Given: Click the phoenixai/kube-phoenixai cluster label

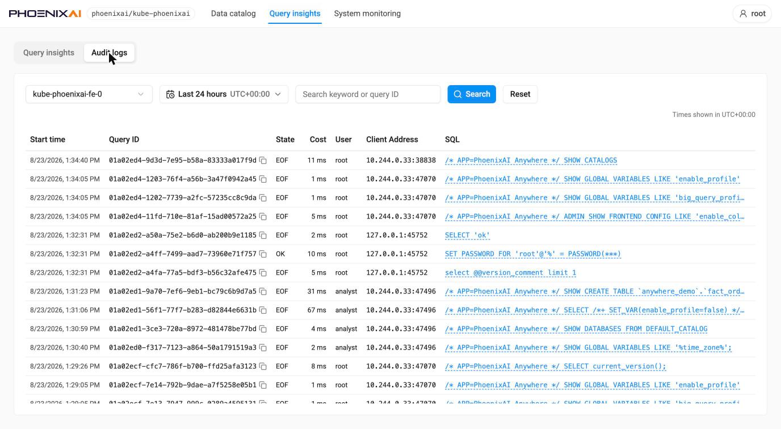Looking at the screenshot, I should 141,14.
